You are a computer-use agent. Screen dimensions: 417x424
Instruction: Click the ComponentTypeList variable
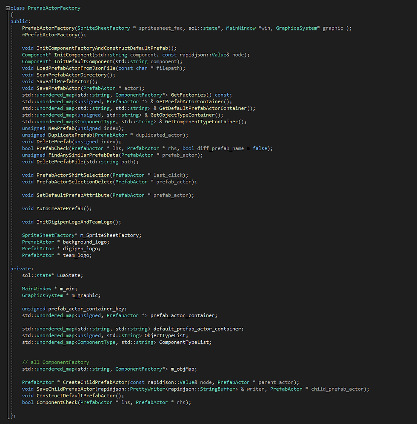pyautogui.click(x=184, y=342)
